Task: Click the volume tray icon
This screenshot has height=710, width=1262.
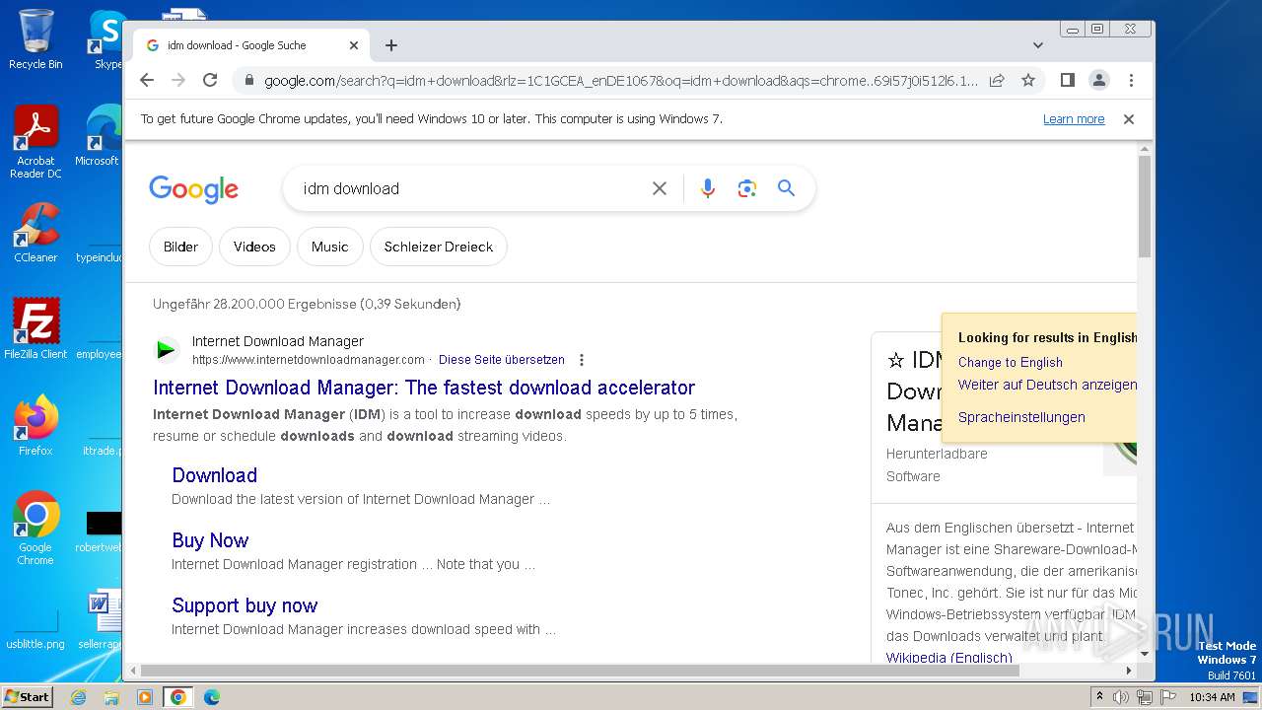Action: [x=1121, y=697]
